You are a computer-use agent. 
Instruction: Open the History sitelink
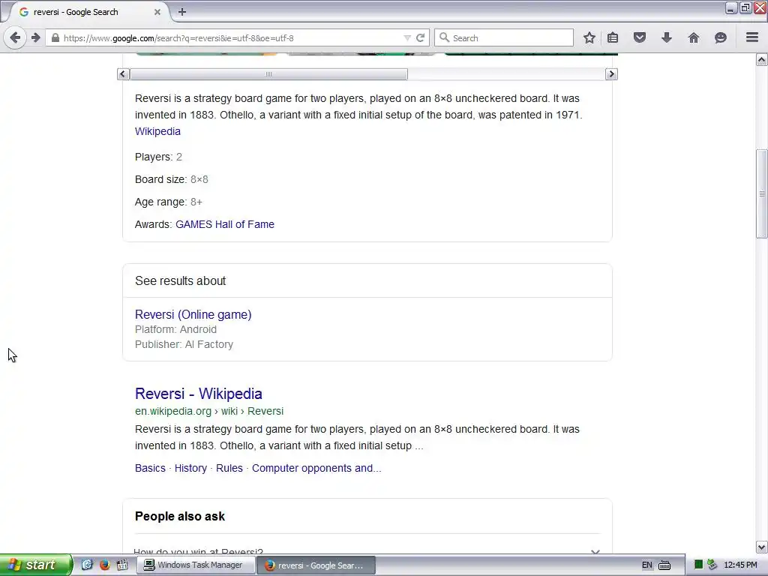tap(190, 468)
